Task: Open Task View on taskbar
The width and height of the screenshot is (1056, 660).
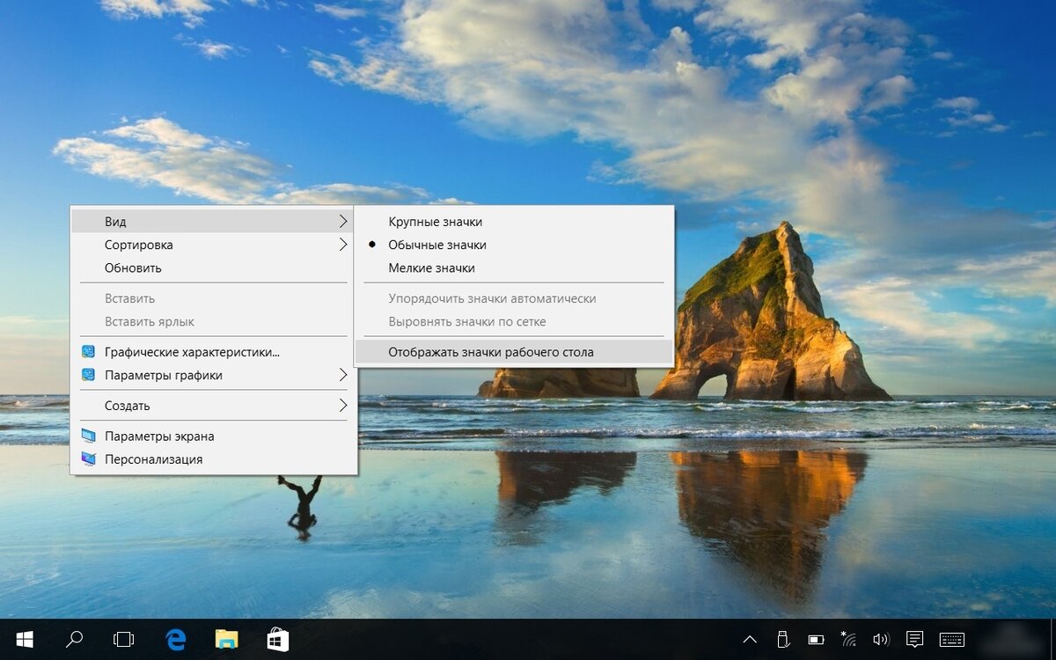Action: point(125,640)
